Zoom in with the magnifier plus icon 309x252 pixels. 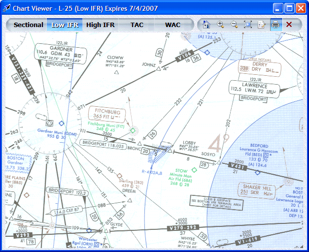(220, 25)
